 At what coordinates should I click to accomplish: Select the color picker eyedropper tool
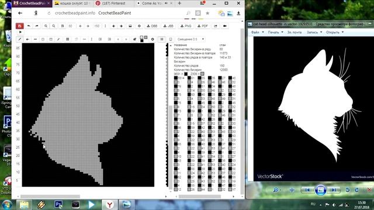tap(58, 39)
